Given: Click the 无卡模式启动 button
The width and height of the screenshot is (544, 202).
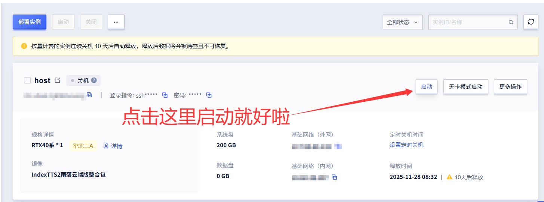Looking at the screenshot, I should click(465, 87).
